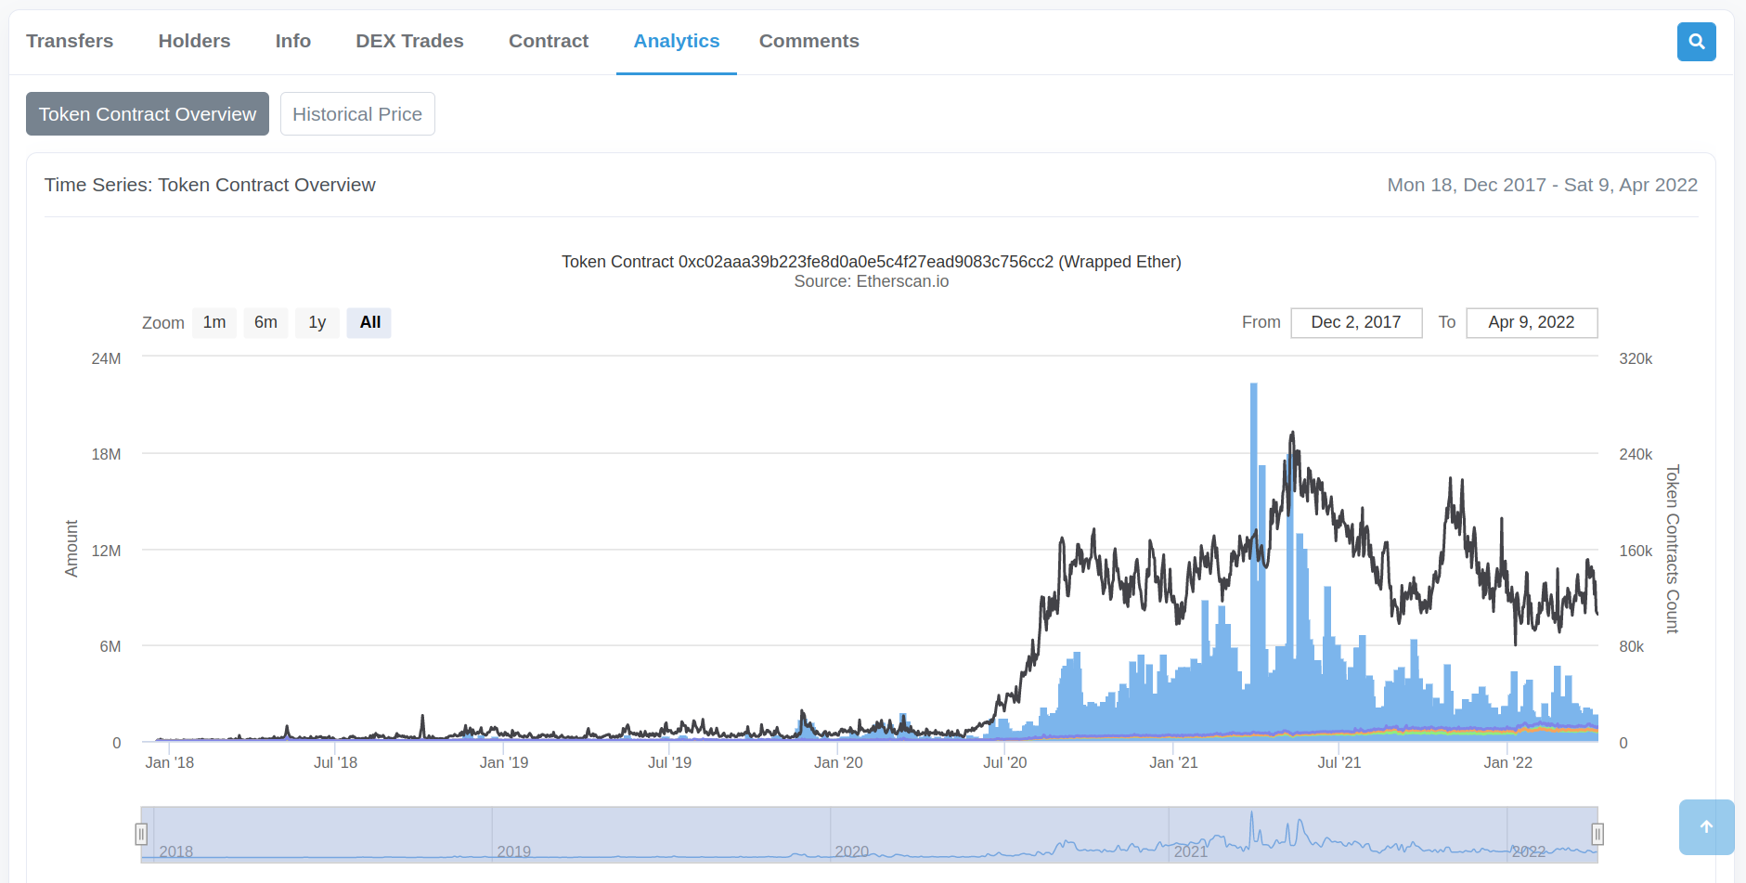Grab the right navigator range handle

[1597, 834]
